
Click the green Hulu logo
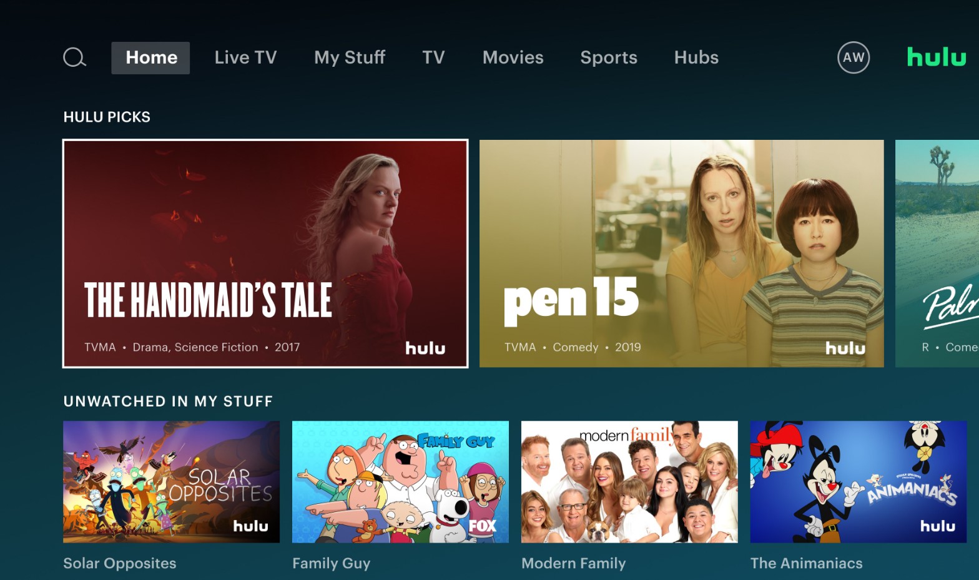click(936, 57)
